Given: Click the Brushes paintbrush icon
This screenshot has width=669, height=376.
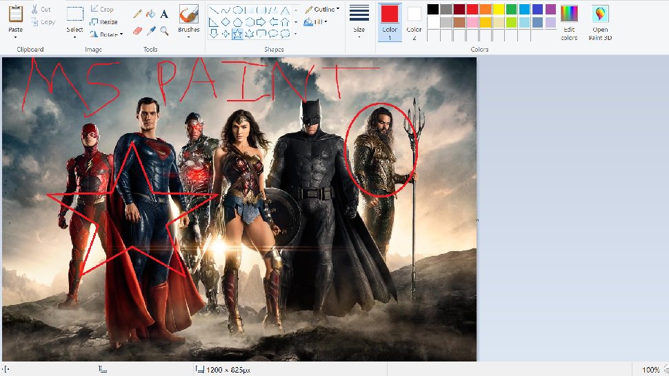Looking at the screenshot, I should [188, 14].
